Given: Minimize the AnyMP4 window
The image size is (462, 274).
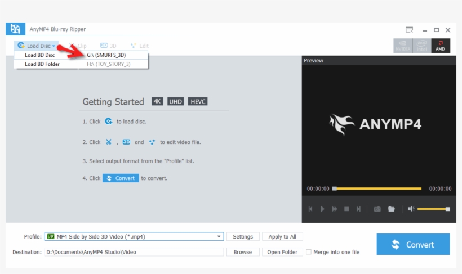Looking at the screenshot, I should click(x=425, y=30).
